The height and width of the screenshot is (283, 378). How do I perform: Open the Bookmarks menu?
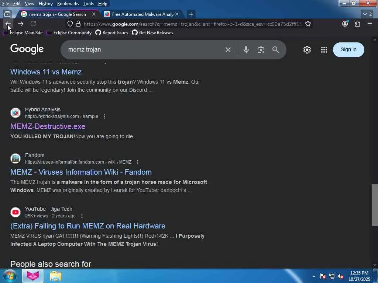click(x=68, y=4)
